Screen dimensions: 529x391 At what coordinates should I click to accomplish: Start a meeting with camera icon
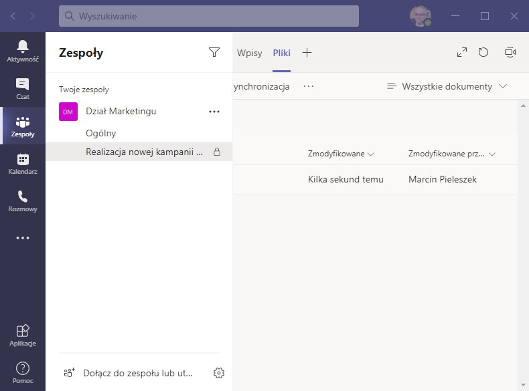pyautogui.click(x=510, y=52)
